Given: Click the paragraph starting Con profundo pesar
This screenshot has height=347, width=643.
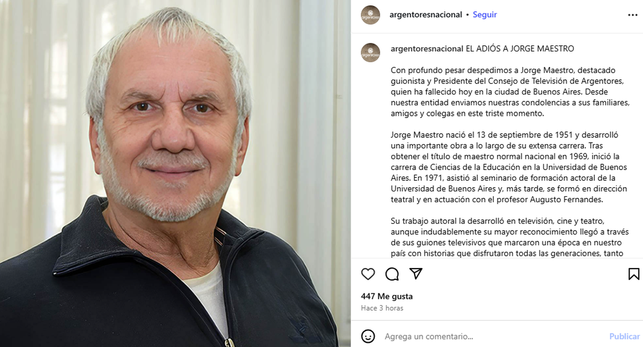Looking at the screenshot, I should (x=510, y=92).
